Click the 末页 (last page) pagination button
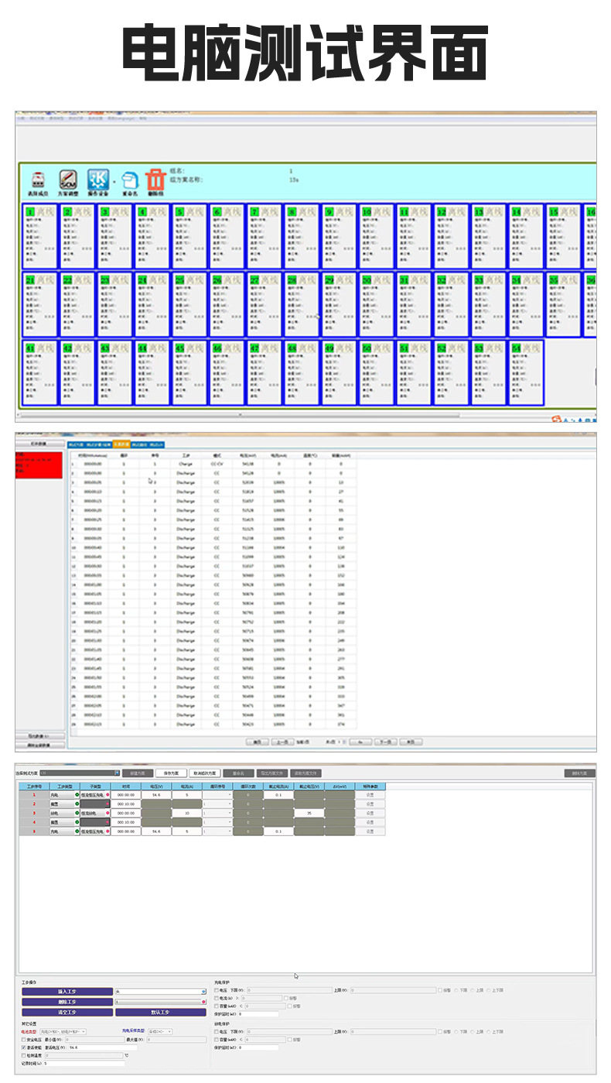This screenshot has width=611, height=1083. coord(411,742)
